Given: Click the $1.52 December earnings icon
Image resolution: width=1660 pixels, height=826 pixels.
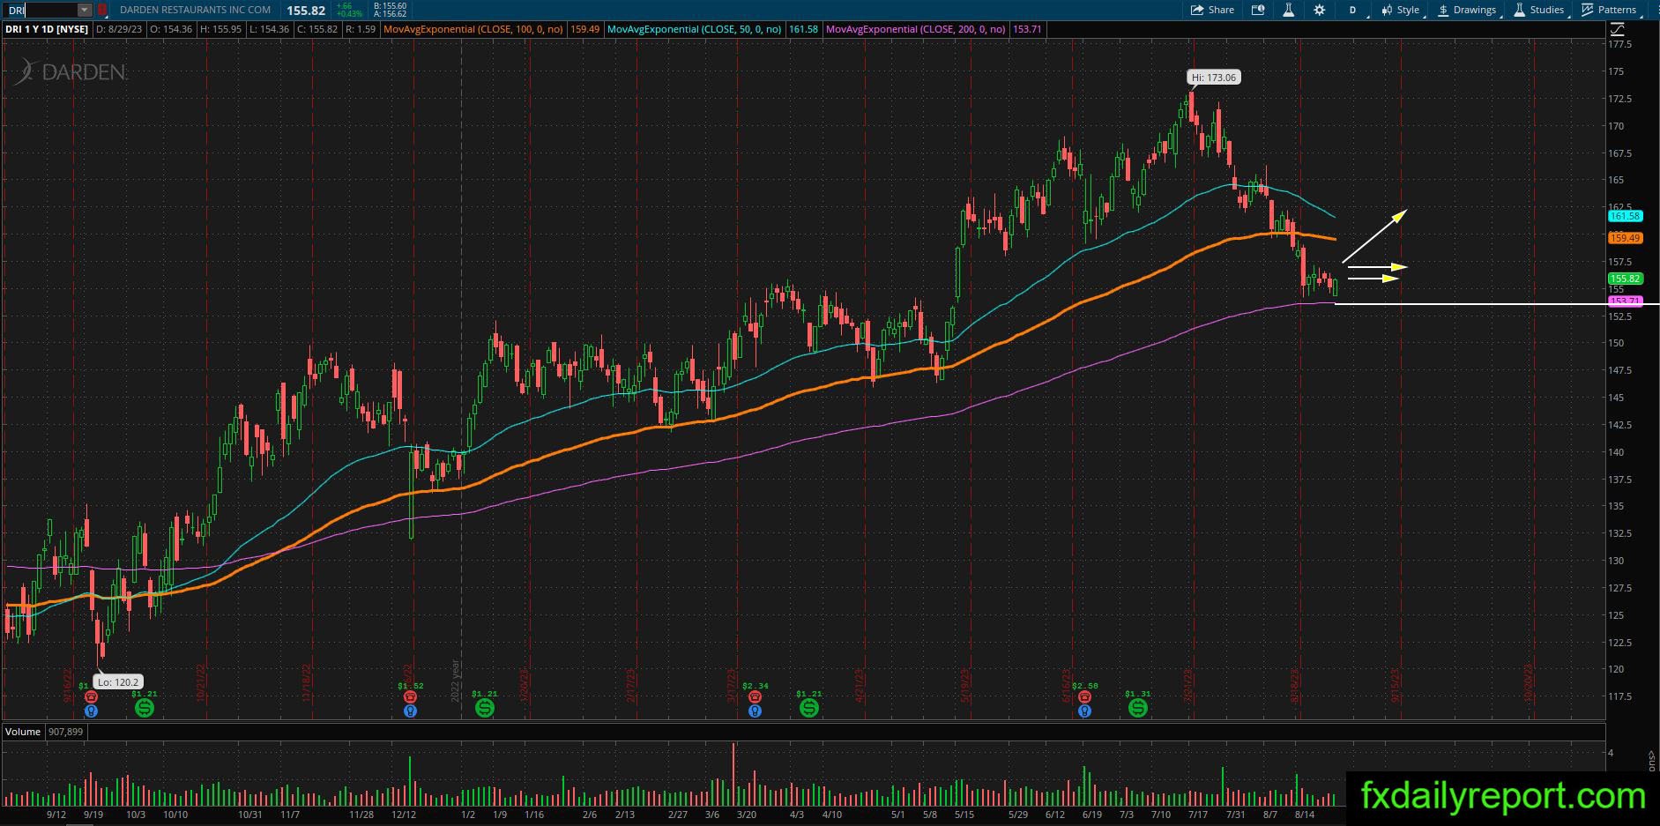Looking at the screenshot, I should coord(410,696).
